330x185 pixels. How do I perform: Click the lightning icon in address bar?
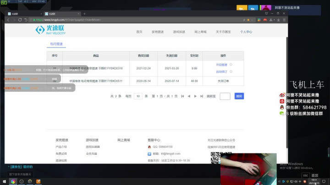[244, 20]
